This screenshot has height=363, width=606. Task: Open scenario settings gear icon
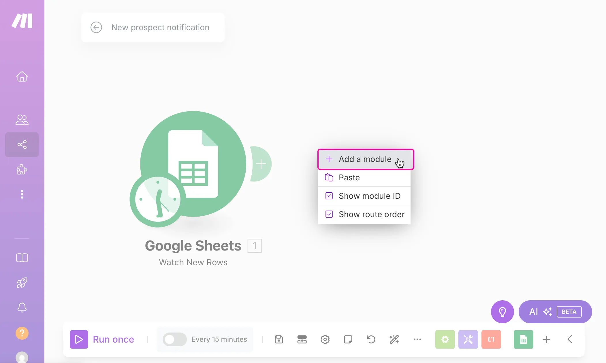325,339
